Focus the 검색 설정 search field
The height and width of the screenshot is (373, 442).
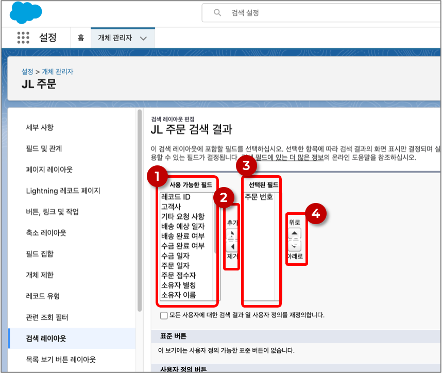[321, 13]
